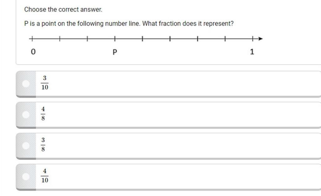
Task: Click the 3/10 fraction text
Action: click(x=45, y=83)
